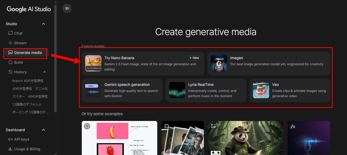
Task: Click the Usage & Billing chart icon
Action: [x=10, y=149]
